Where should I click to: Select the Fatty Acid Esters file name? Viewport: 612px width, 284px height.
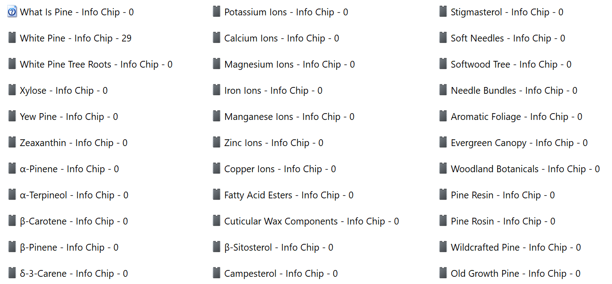coord(289,195)
